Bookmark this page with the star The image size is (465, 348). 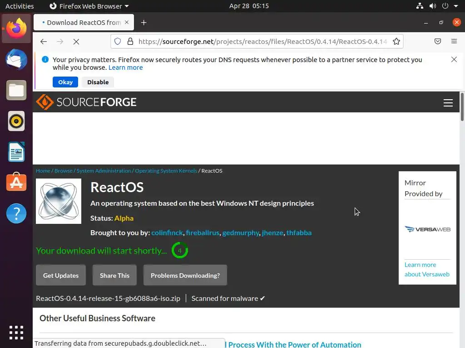point(396,41)
